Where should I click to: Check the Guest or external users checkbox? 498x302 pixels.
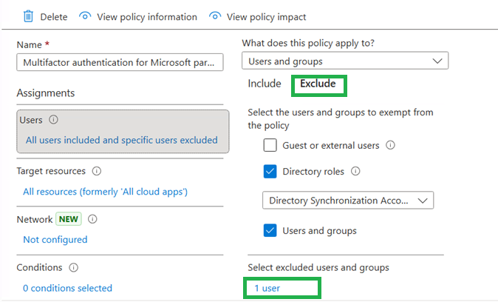[270, 145]
